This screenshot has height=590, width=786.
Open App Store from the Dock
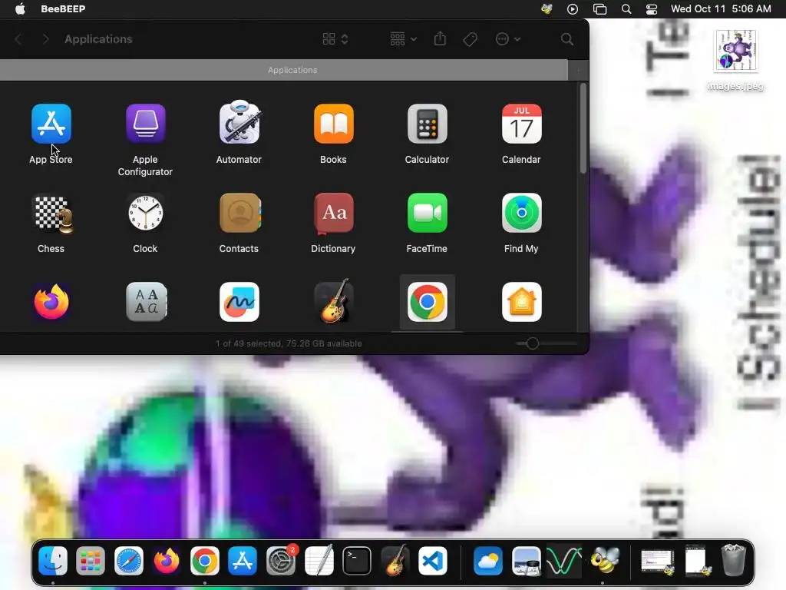click(x=243, y=560)
